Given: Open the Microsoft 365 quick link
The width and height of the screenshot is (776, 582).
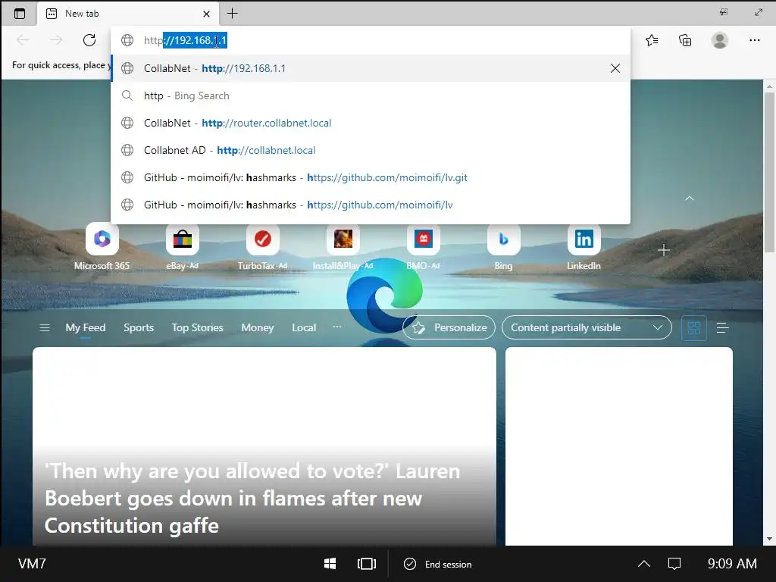Looking at the screenshot, I should [x=102, y=247].
